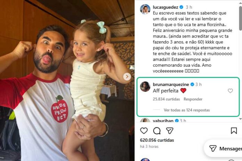This screenshot has width=242, height=161.
Task: View the 620.056 curtidas list
Action: tap(157, 140)
